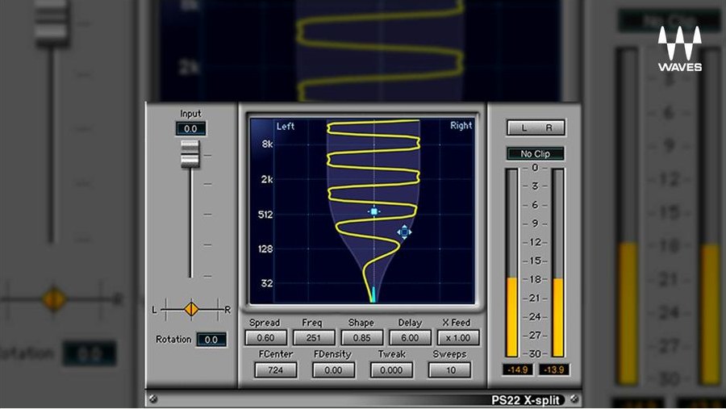Reset the No Clip indicator
The width and height of the screenshot is (726, 409).
536,154
